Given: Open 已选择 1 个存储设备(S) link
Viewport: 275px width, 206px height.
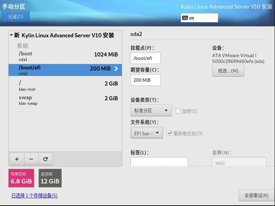Looking at the screenshot, I should (34, 196).
